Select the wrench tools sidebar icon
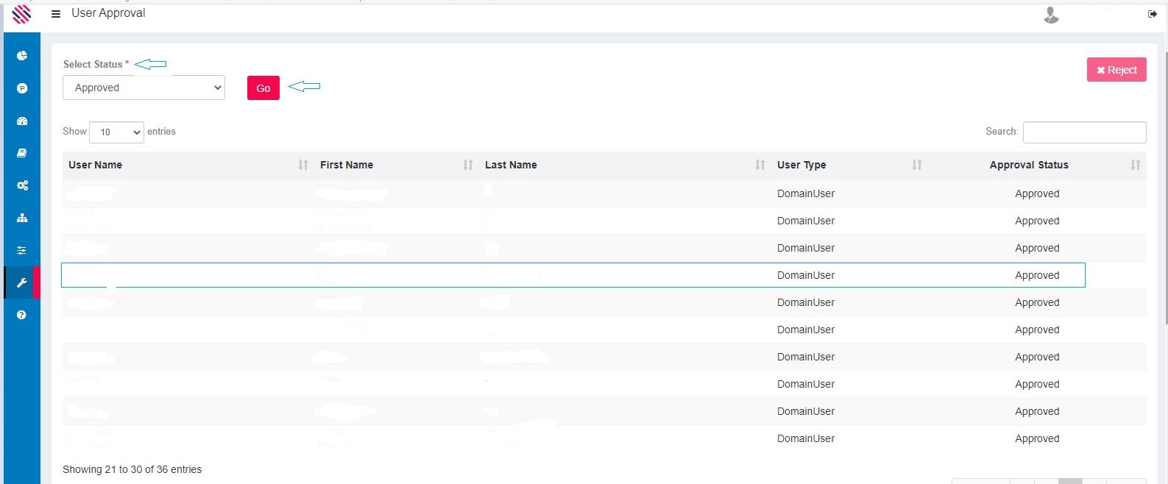1168x484 pixels. [22, 283]
